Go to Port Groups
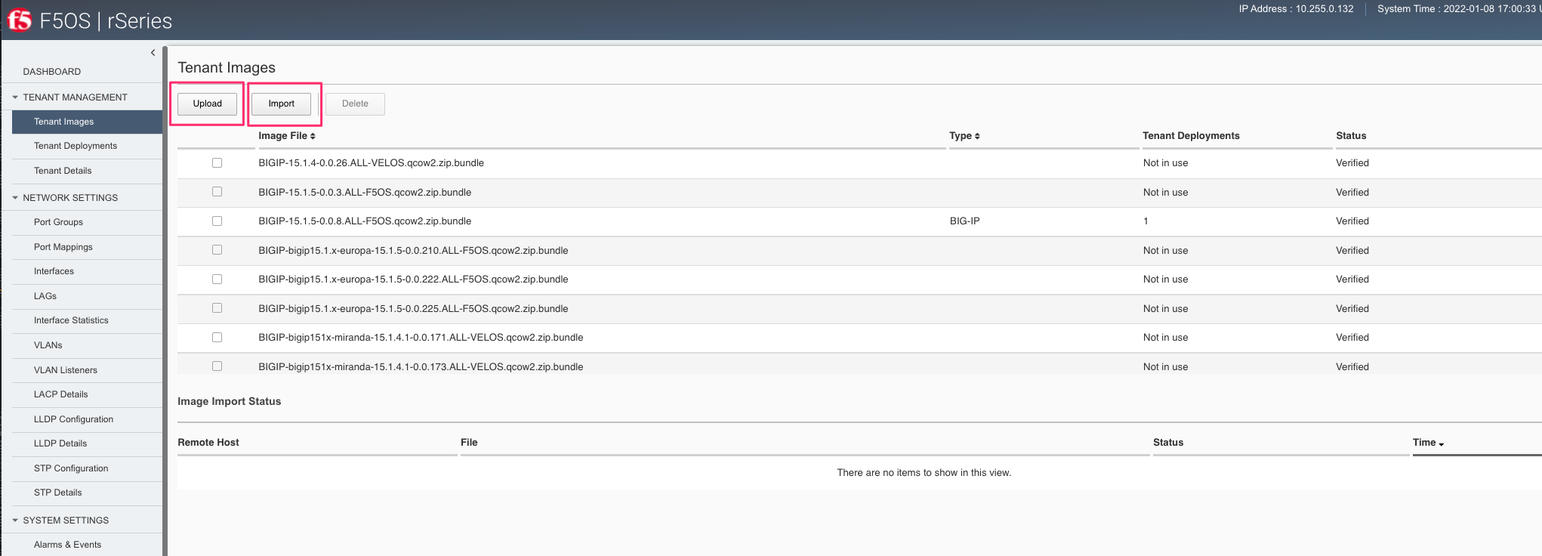 pyautogui.click(x=58, y=222)
